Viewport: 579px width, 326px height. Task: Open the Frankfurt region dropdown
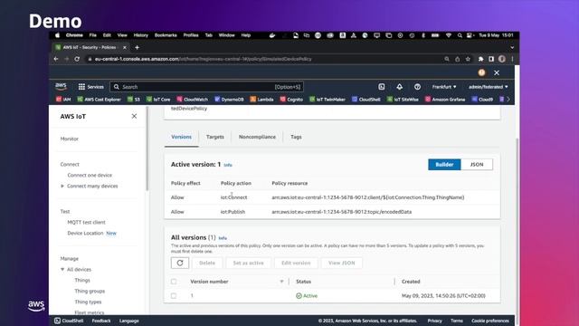pyautogui.click(x=444, y=87)
